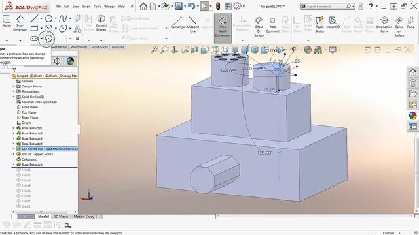Expand the Annotations node
This screenshot has width=419, height=235.
click(x=14, y=91)
